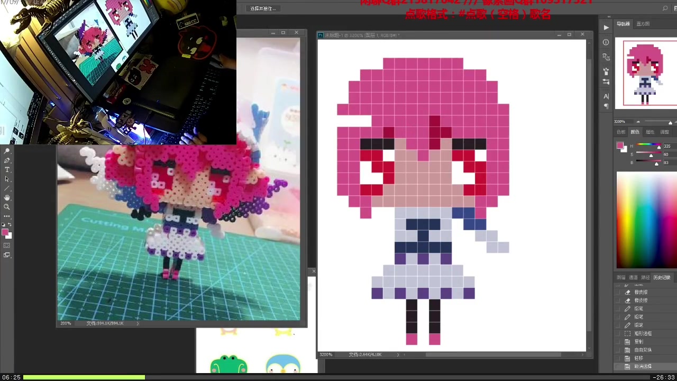The height and width of the screenshot is (381, 677).
Task: Switch to the 直方图 (Histogram) tab
Action: [643, 24]
